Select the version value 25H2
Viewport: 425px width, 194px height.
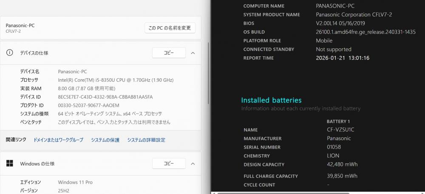[64, 191]
